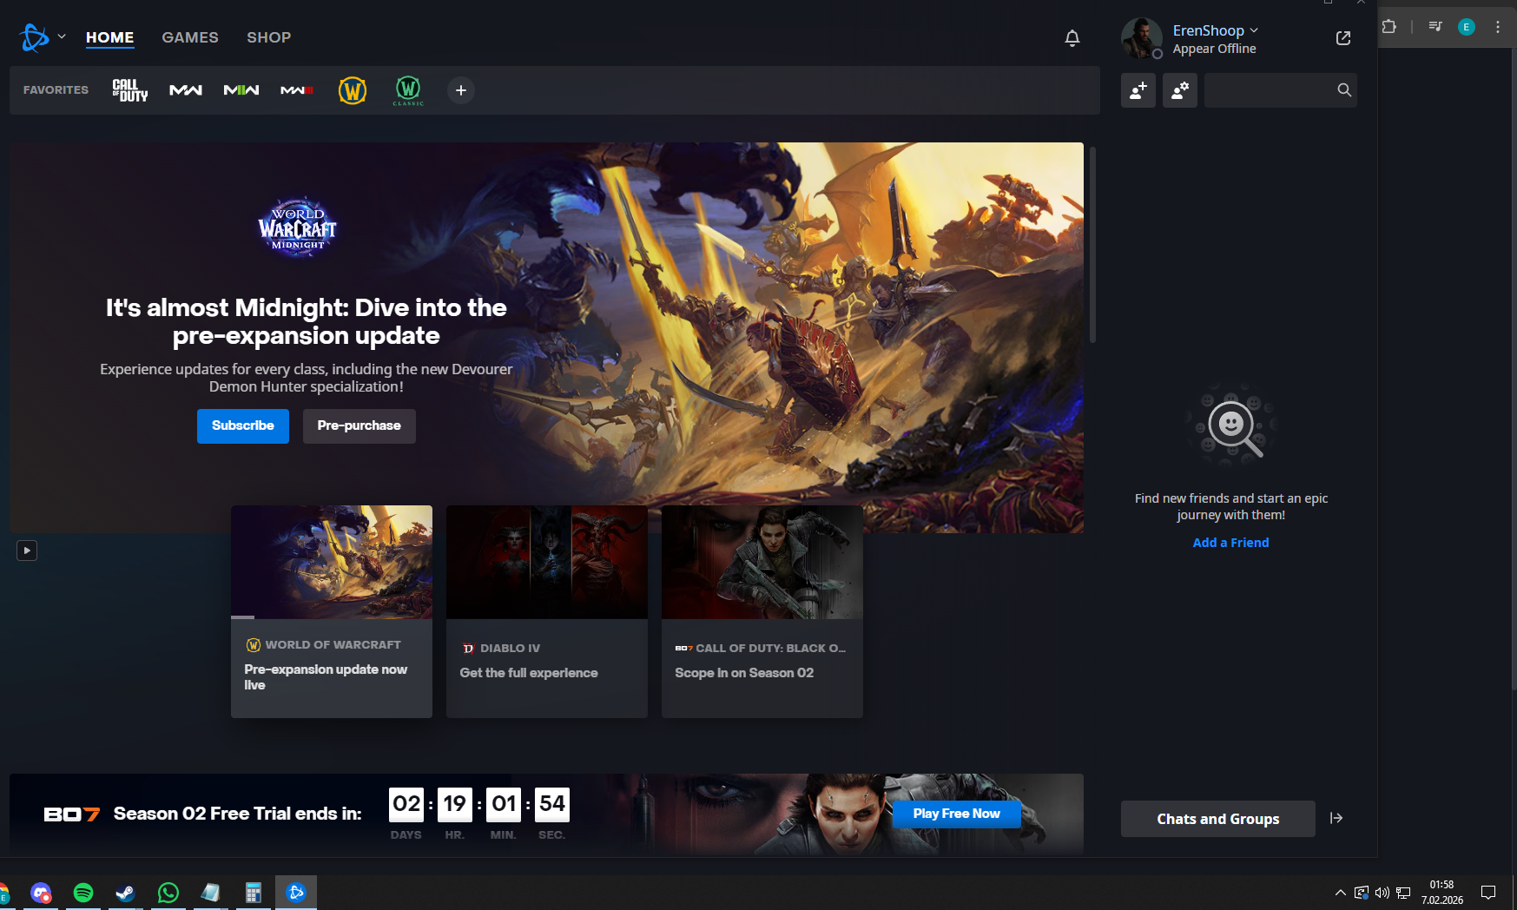This screenshot has height=910, width=1517.
Task: Open the GAMES tab
Action: (190, 37)
